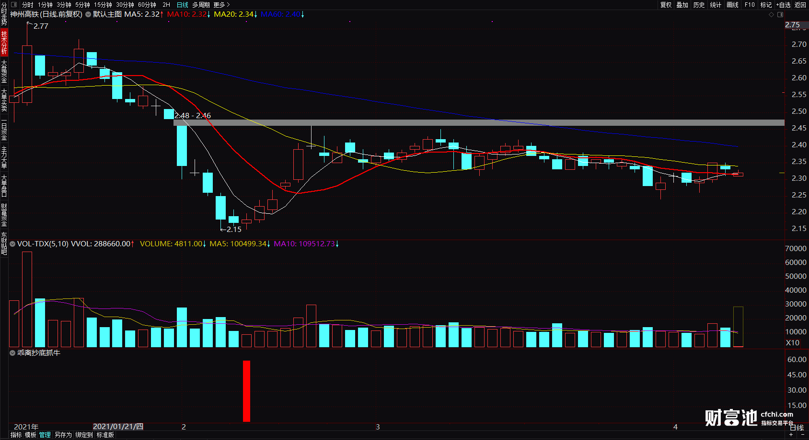Open 历史 history
Screen dimensions: 809x440
pyautogui.click(x=699, y=5)
